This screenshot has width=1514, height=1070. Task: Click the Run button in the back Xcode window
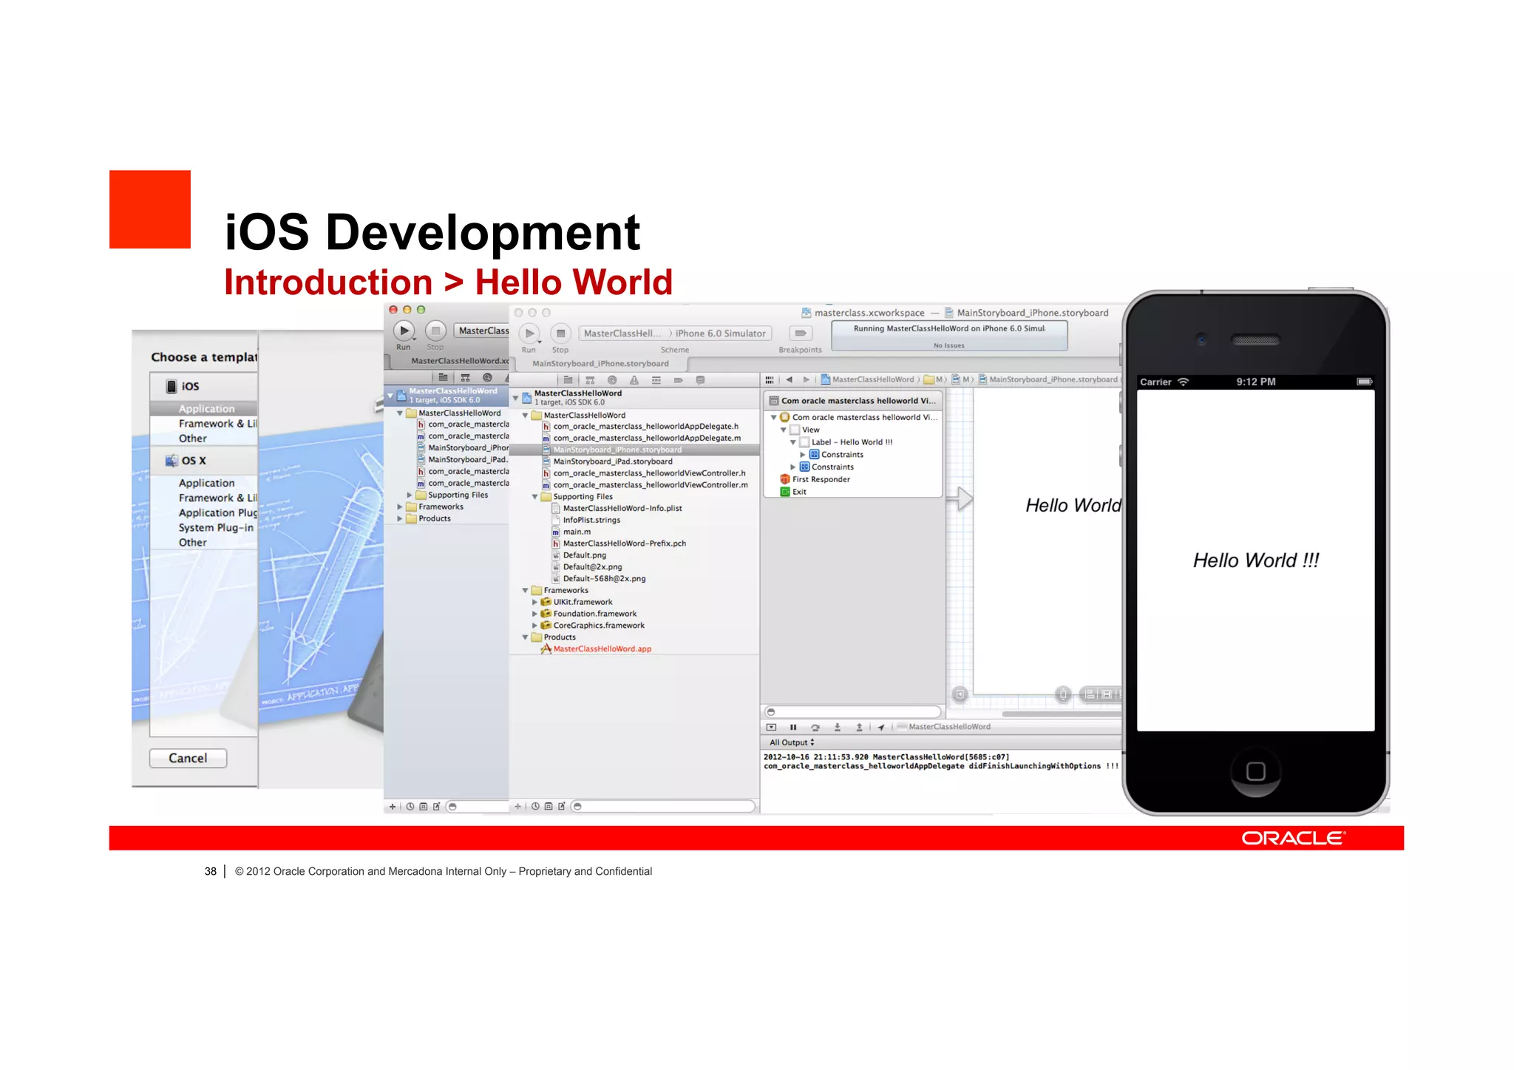(x=404, y=331)
